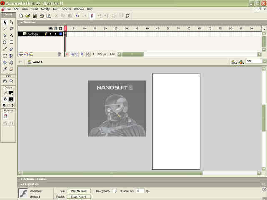The height and width of the screenshot is (200, 267).
Task: Select the Pencil tool
Action: coord(5,49)
